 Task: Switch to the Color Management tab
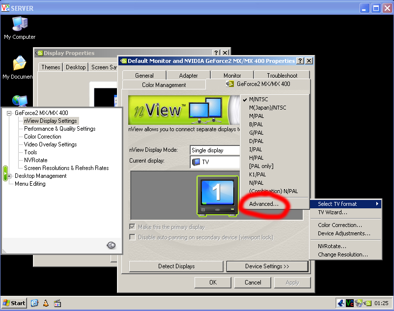click(x=164, y=85)
